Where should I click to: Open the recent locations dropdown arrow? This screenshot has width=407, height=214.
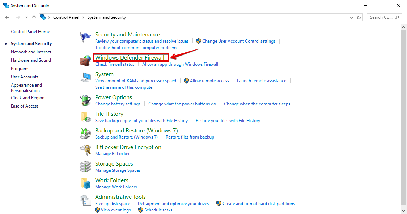click(x=26, y=17)
